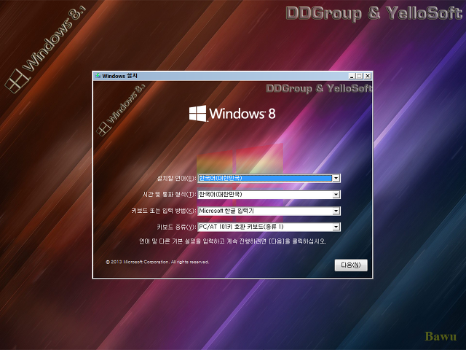Maximize the Windows 설치 window
Screen dimensions: 466x350
click(359, 76)
